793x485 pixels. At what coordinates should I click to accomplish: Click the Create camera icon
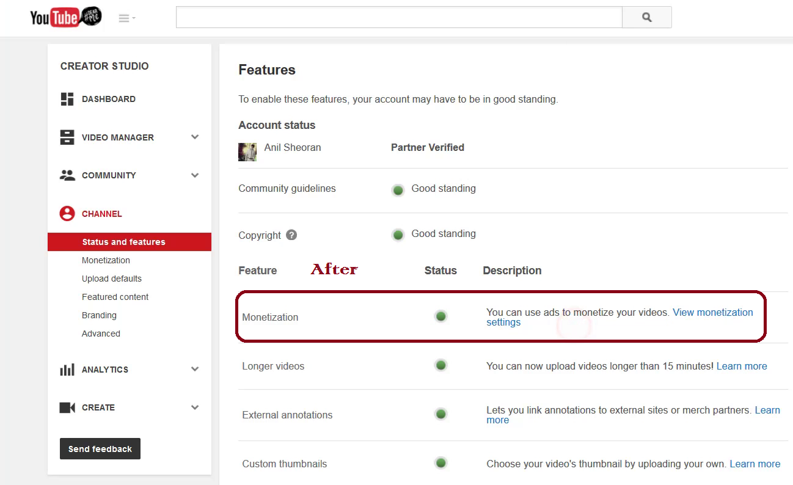pos(67,407)
